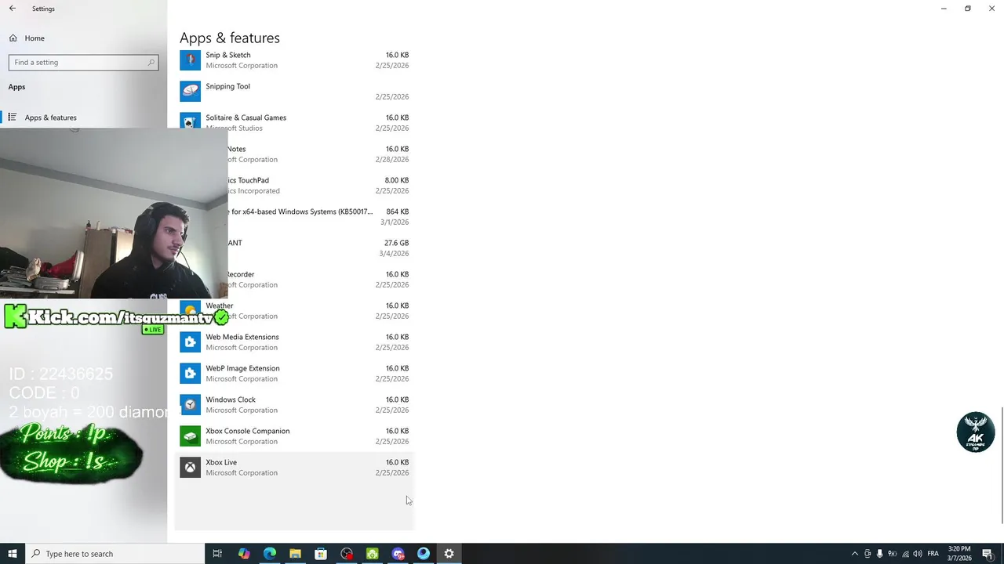Click the Xbox Live app icon

point(190,468)
